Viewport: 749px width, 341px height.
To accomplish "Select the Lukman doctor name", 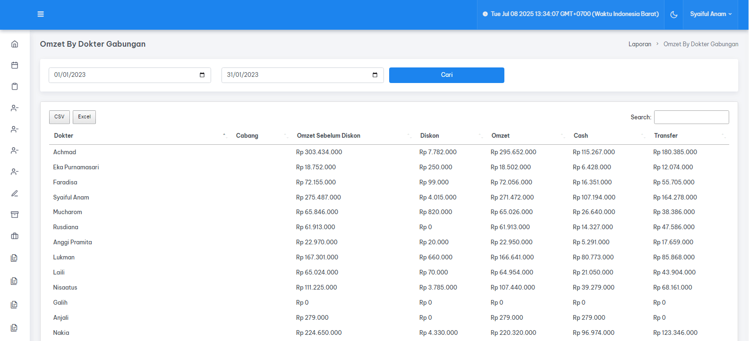I will (x=64, y=258).
